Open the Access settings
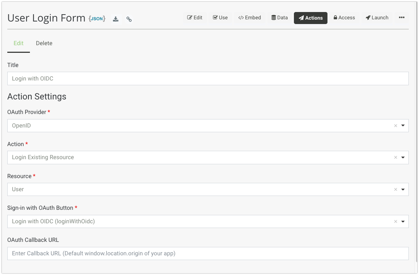Image resolution: width=419 pixels, height=275 pixels. tap(344, 17)
